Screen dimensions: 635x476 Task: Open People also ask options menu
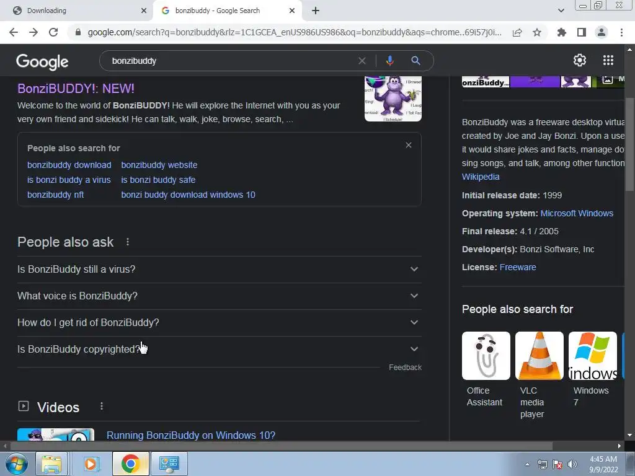click(128, 242)
